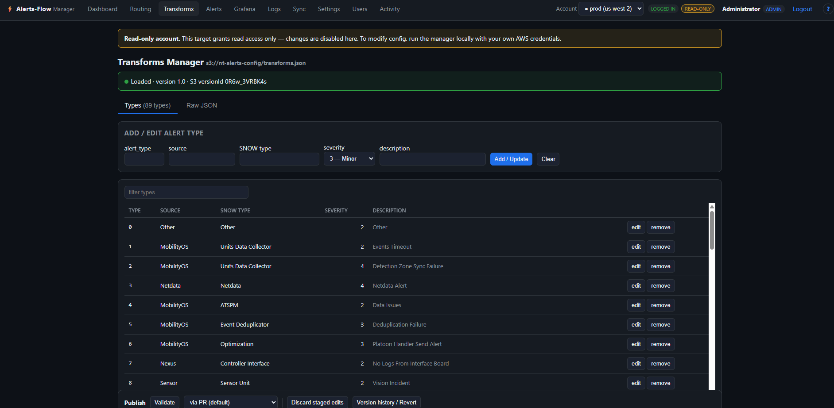This screenshot has height=408, width=834.
Task: Edit the Netdata Alert row
Action: [x=636, y=285]
